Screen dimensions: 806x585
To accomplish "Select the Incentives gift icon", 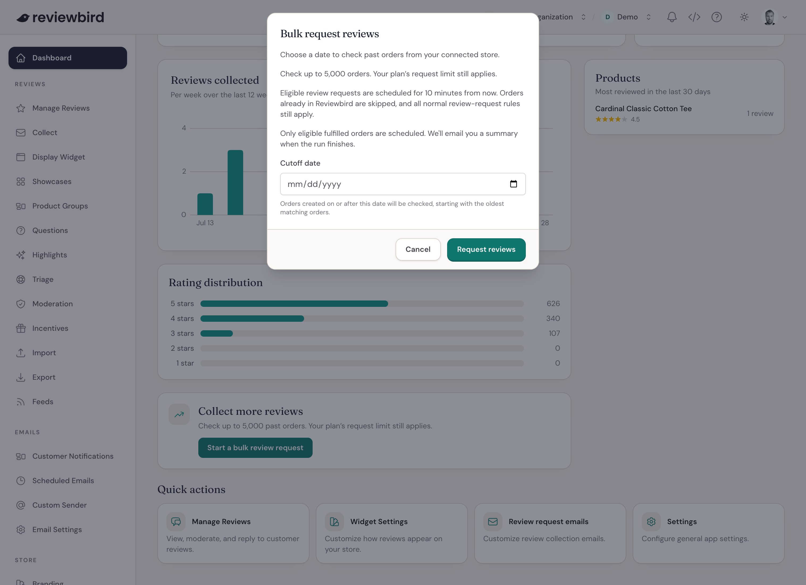I will (x=21, y=328).
